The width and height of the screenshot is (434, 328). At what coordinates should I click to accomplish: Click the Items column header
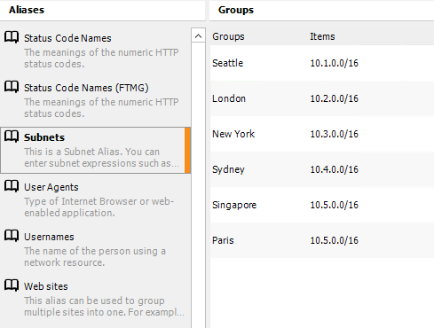tap(322, 36)
